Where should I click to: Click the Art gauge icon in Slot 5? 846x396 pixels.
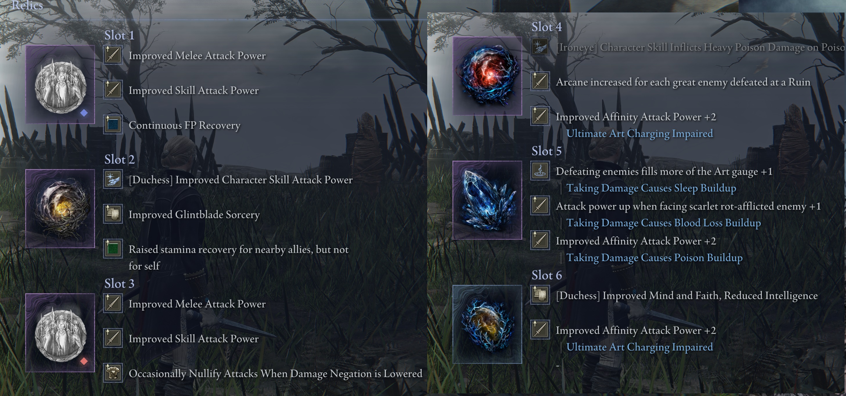pyautogui.click(x=540, y=171)
